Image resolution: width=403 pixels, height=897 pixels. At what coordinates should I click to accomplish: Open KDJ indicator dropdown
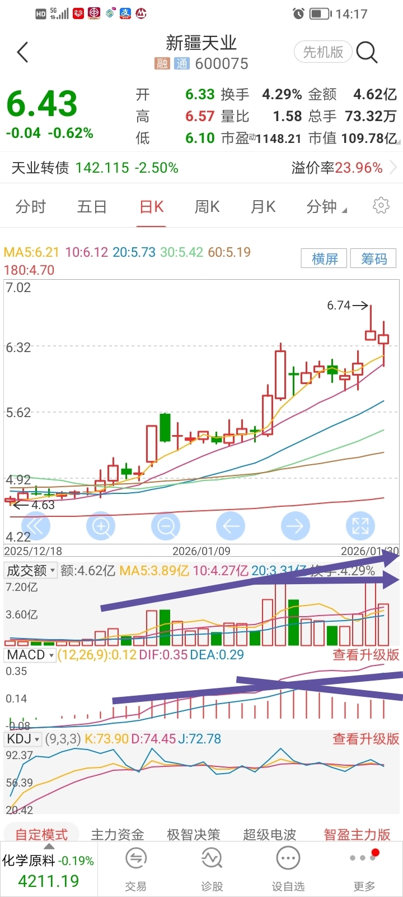click(23, 739)
